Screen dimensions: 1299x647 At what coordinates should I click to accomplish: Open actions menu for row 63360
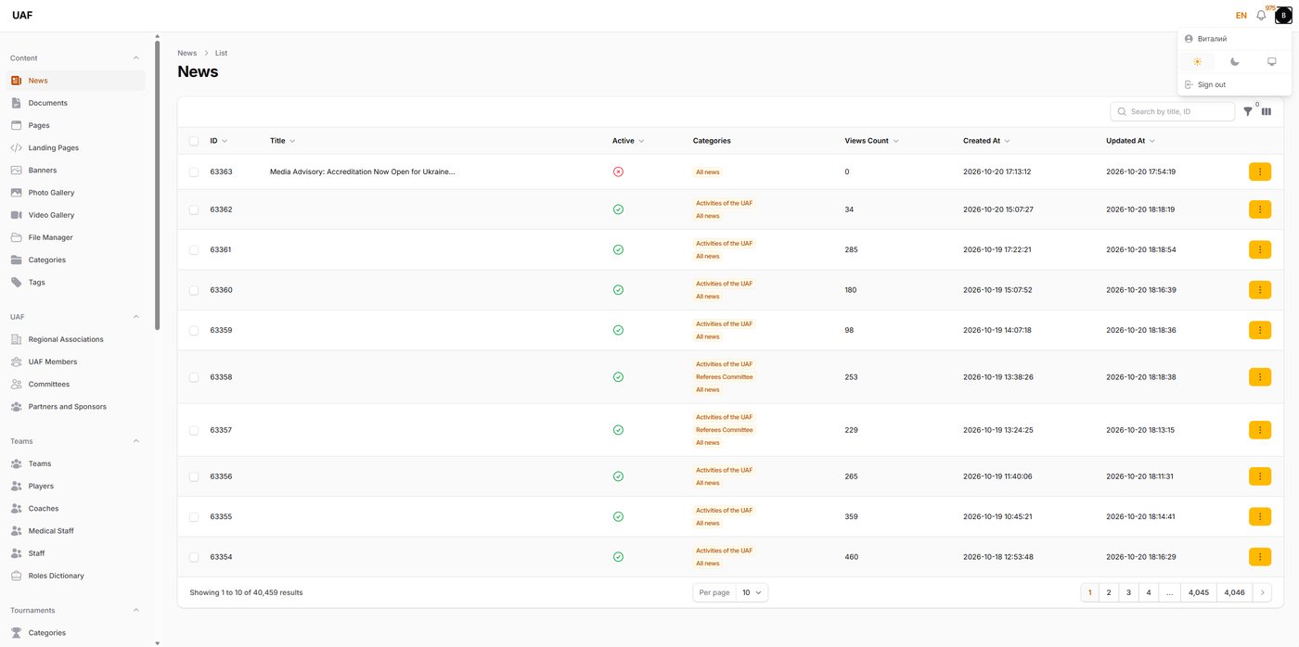tap(1260, 290)
